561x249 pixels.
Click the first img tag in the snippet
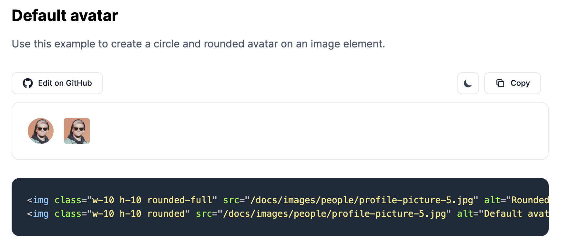38,200
